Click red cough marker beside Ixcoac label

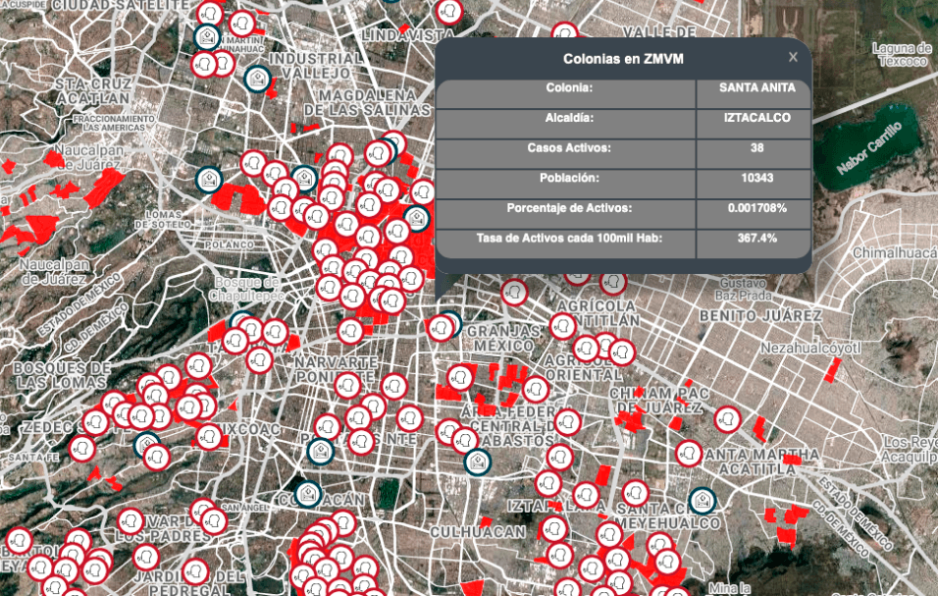209,436
